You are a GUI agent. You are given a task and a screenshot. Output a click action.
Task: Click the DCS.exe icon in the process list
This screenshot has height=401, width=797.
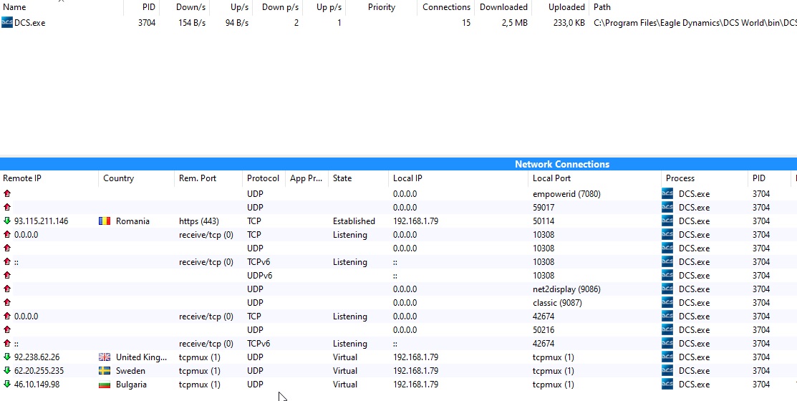pos(6,22)
